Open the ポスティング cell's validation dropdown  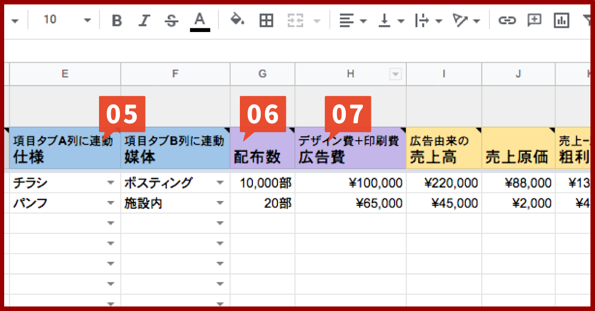(x=220, y=182)
